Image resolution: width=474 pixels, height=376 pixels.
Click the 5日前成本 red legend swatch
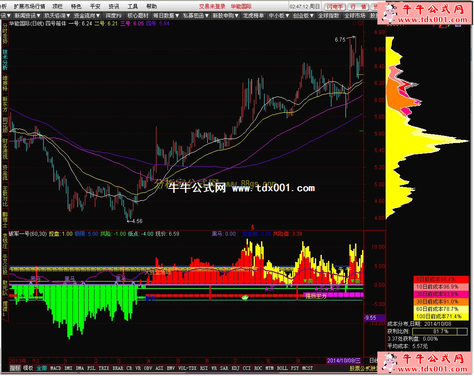441,279
